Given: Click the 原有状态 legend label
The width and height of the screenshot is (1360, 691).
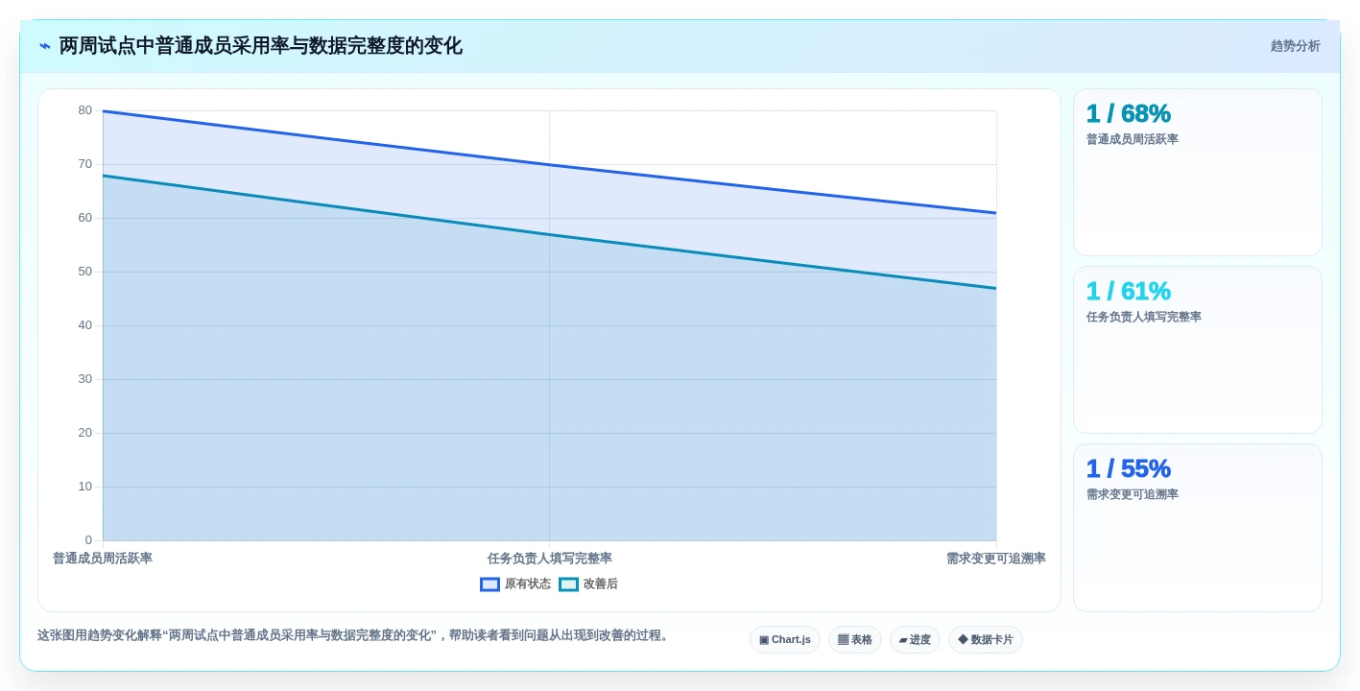Looking at the screenshot, I should click(528, 584).
